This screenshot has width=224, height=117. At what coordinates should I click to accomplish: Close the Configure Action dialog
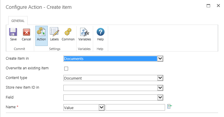[x=218, y=6]
